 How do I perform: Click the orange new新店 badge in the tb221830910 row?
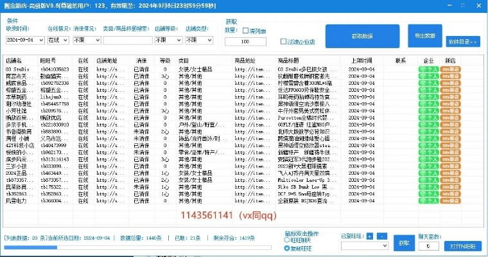450,125
